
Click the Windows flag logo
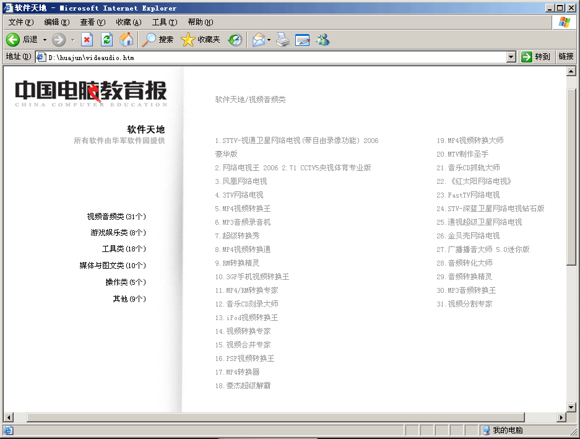(564, 22)
